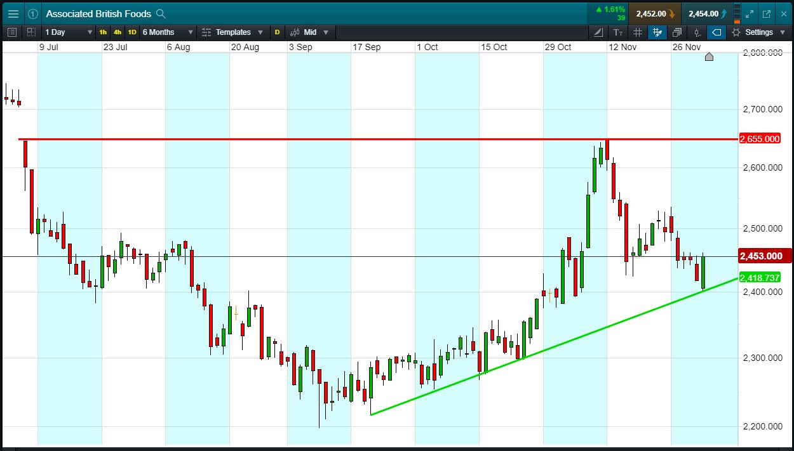Click the 2,500.000 price axis label
Image resolution: width=794 pixels, height=451 pixels.
pyautogui.click(x=762, y=228)
